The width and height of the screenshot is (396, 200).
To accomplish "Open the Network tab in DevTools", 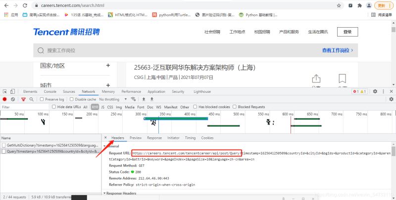I will click(89, 91).
